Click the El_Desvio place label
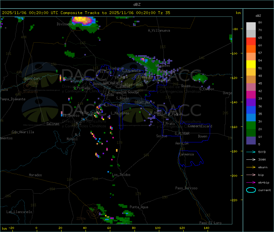274x232 pixels. pos(71,116)
